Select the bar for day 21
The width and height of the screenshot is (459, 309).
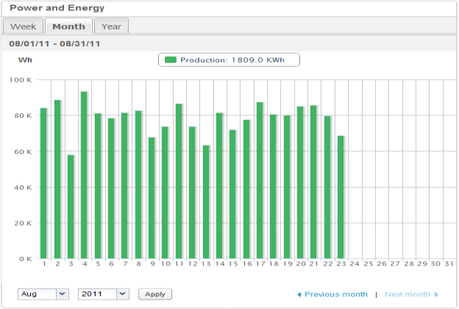tap(313, 182)
